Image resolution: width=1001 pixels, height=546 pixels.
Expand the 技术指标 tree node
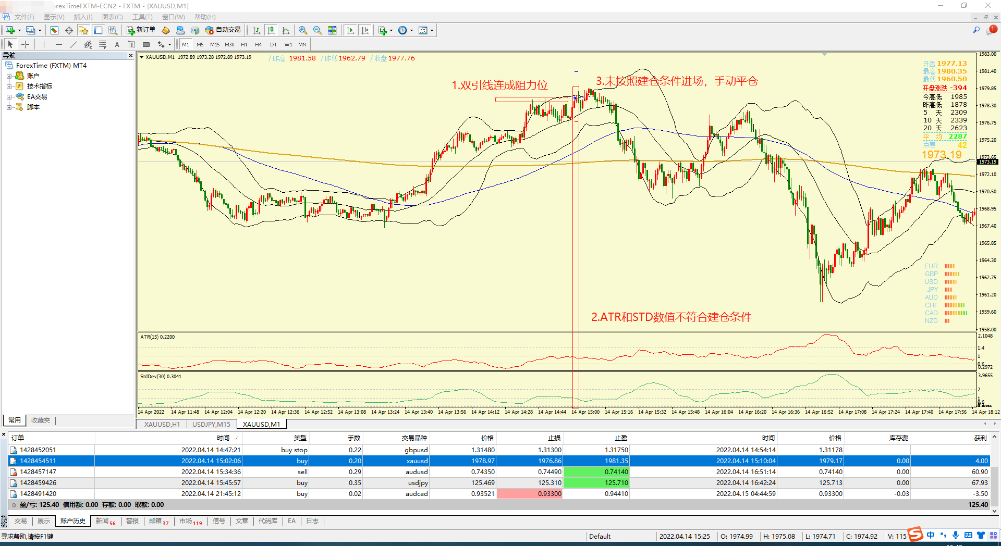(x=9, y=86)
